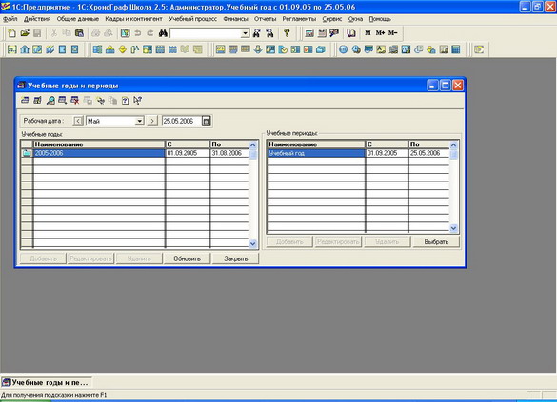Viewport: 557px width, 402px height.
Task: Select the 2005-2006 school year row
Action: click(135, 153)
